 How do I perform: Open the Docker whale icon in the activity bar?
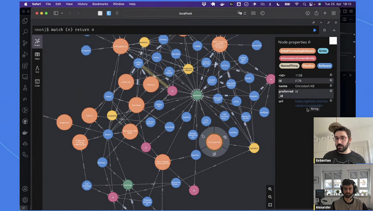pyautogui.click(x=25, y=133)
